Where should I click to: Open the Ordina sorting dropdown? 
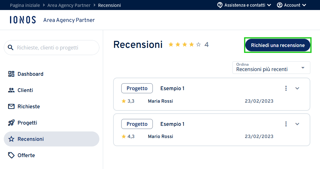[271, 67]
